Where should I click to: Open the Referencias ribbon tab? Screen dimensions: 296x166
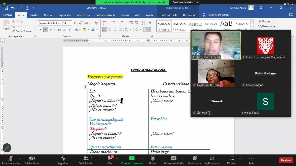click(x=83, y=15)
